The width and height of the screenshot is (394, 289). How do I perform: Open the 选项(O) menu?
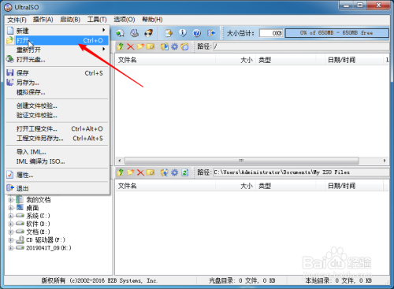point(124,20)
